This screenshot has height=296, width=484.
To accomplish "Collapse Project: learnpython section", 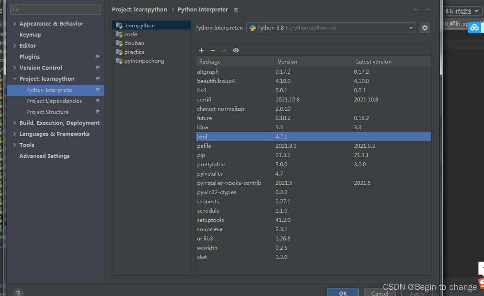I will [x=15, y=79].
